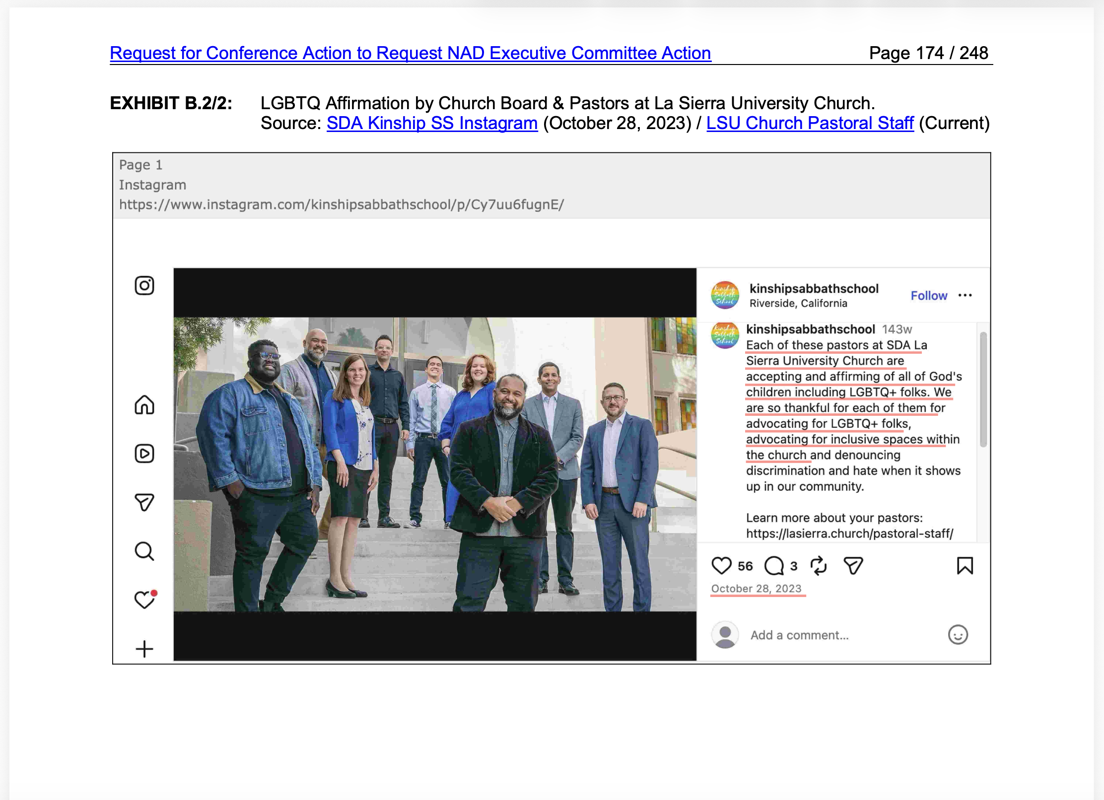Click the blank user avatar near comment box
1104x800 pixels.
pyautogui.click(x=725, y=634)
